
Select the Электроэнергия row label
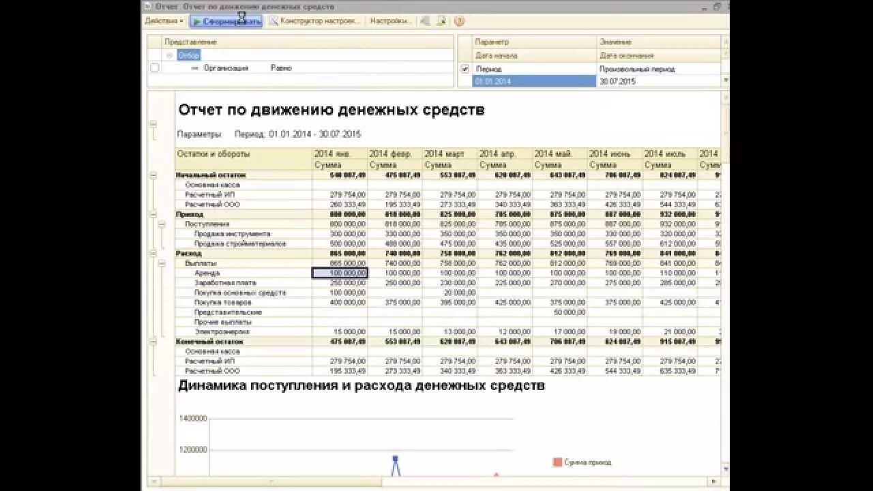pos(222,331)
